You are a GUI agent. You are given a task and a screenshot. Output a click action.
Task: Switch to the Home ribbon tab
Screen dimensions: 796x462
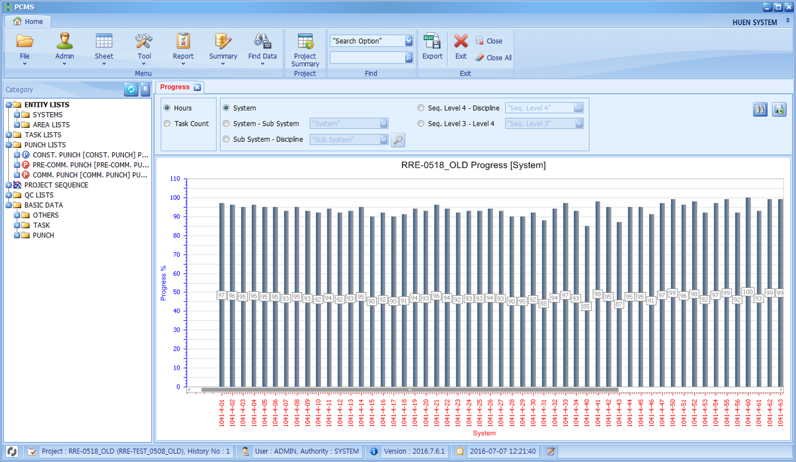pyautogui.click(x=28, y=22)
